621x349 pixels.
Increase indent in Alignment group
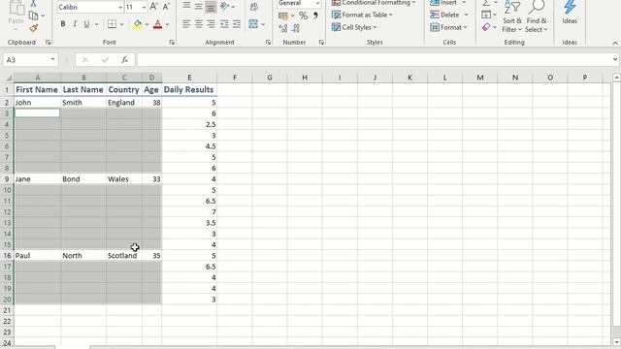click(237, 24)
